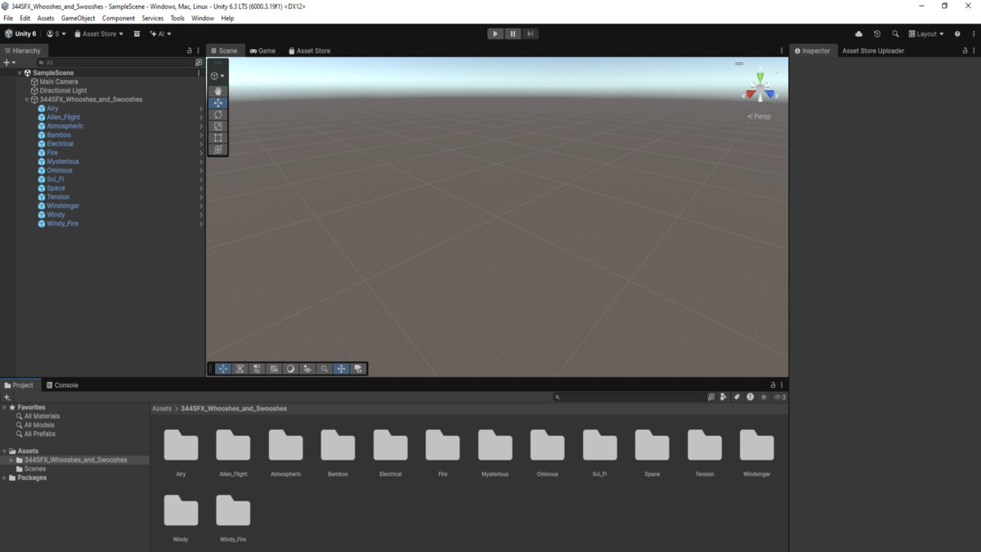The image size is (981, 552).
Task: Click the Project search input field
Action: 629,397
